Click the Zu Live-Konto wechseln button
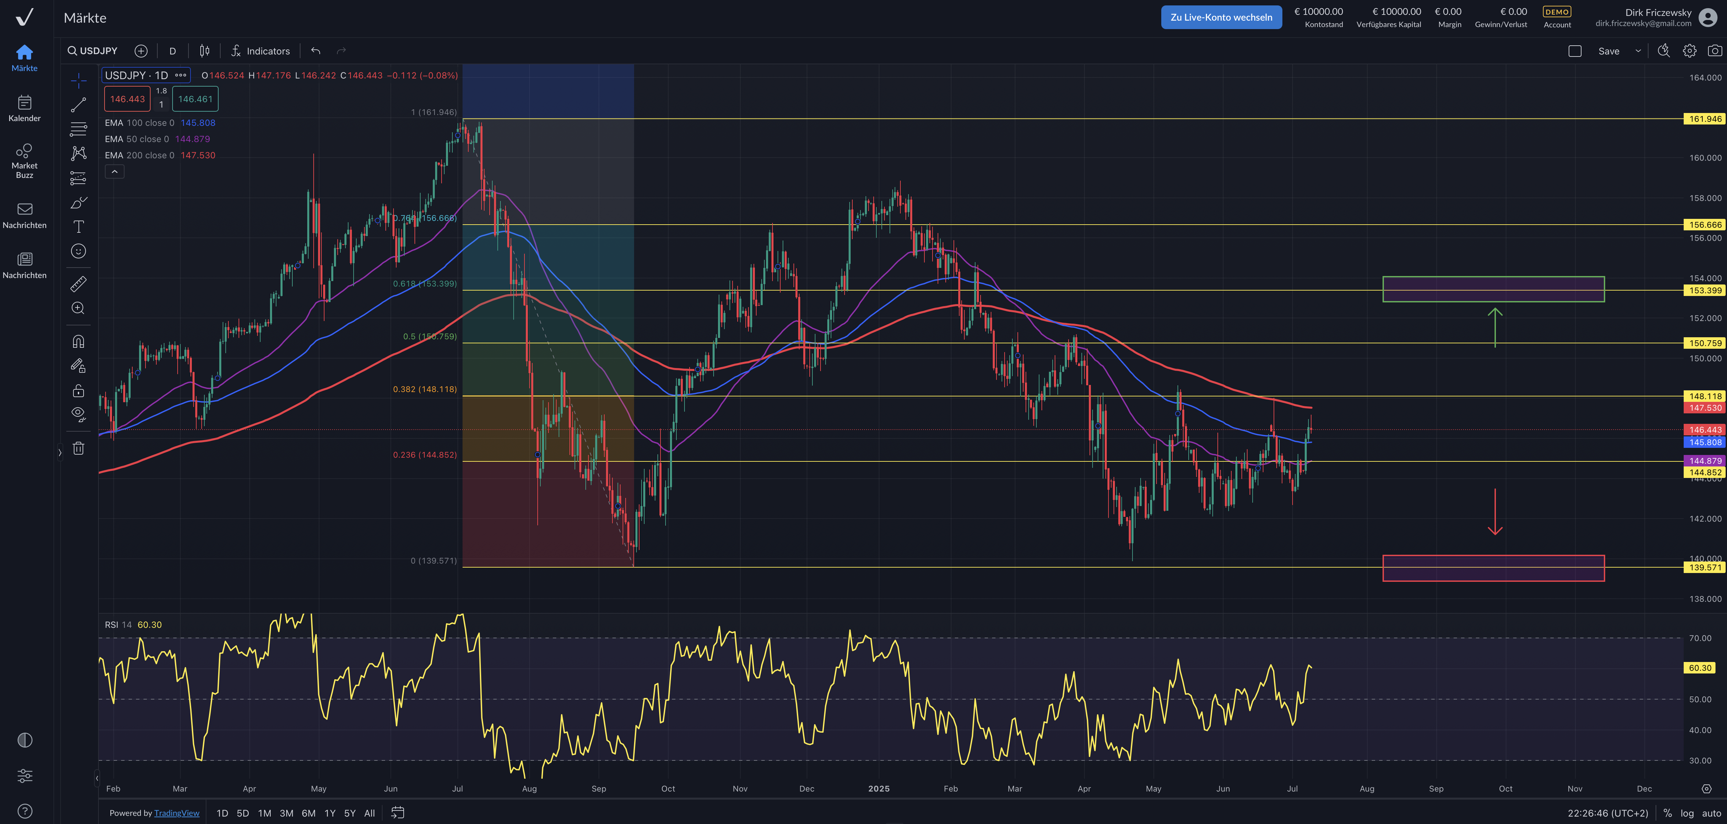Screen dimensions: 1727x824 1221,17
